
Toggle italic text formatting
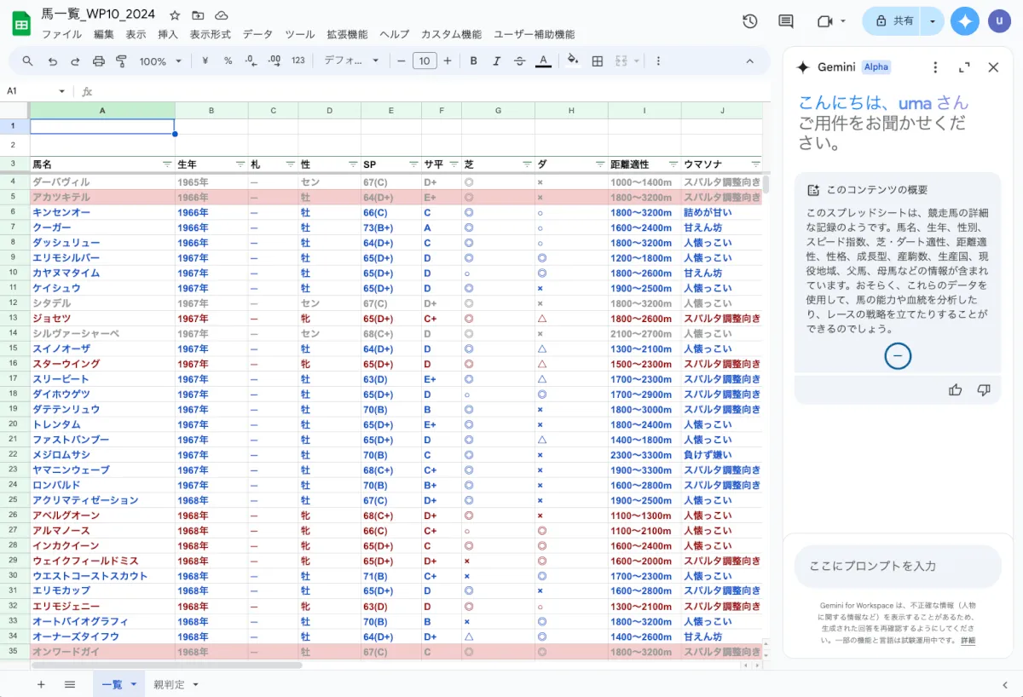pyautogui.click(x=496, y=61)
